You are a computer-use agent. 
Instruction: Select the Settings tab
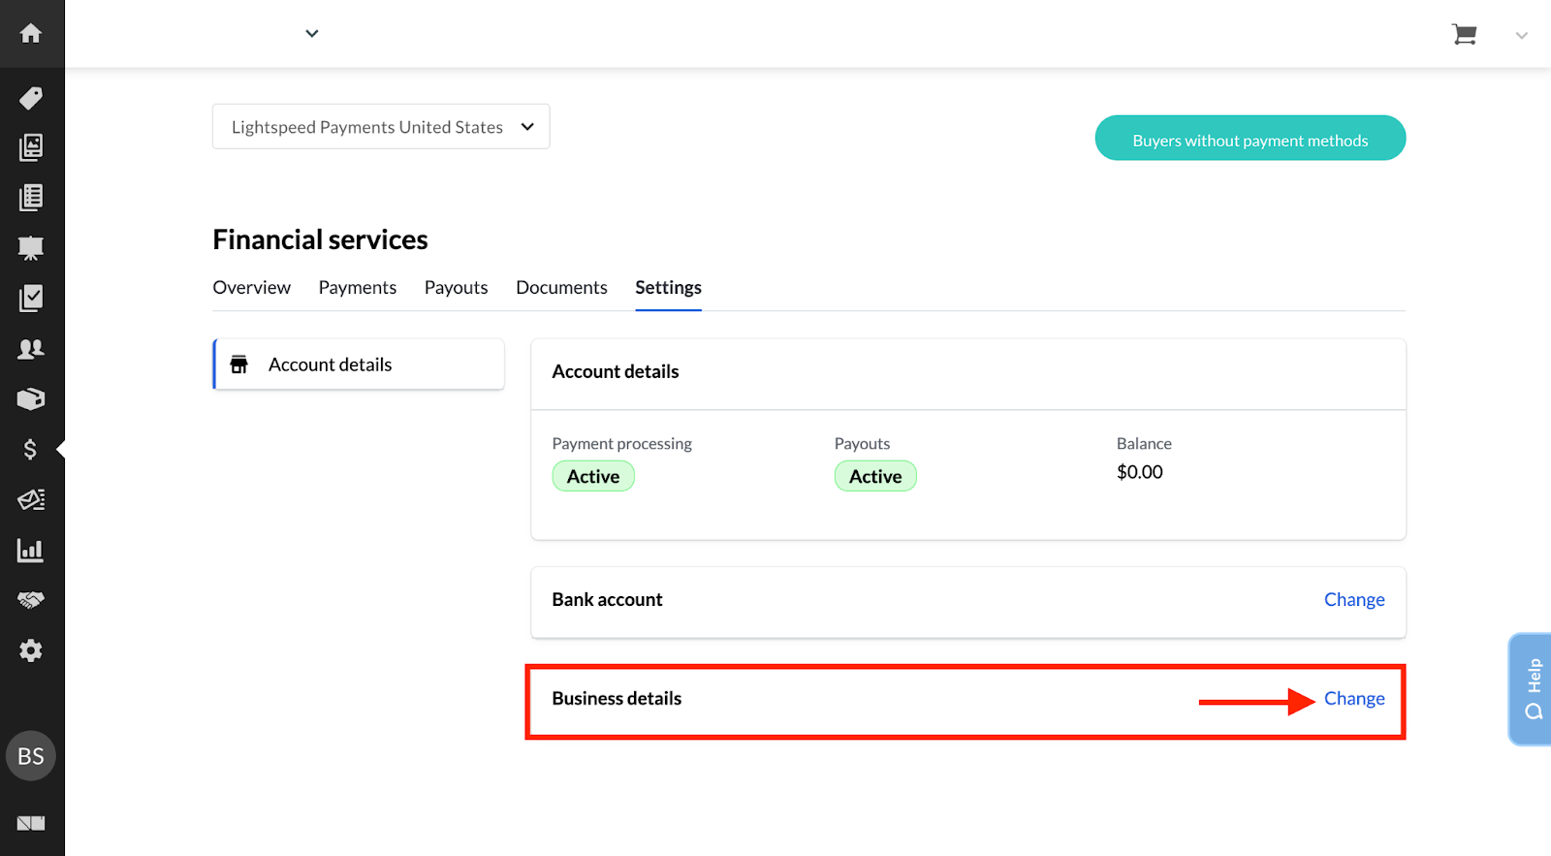pyautogui.click(x=669, y=288)
